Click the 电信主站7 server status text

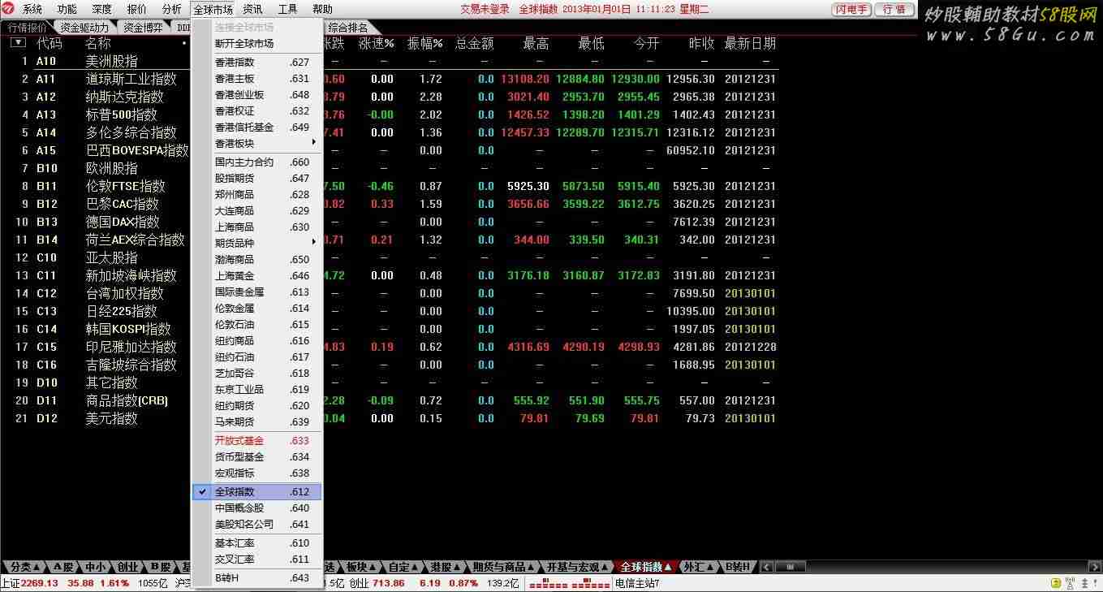638,583
